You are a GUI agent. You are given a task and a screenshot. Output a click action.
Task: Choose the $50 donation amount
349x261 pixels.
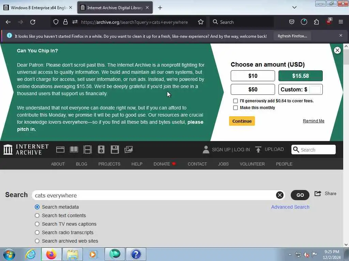[x=253, y=89]
